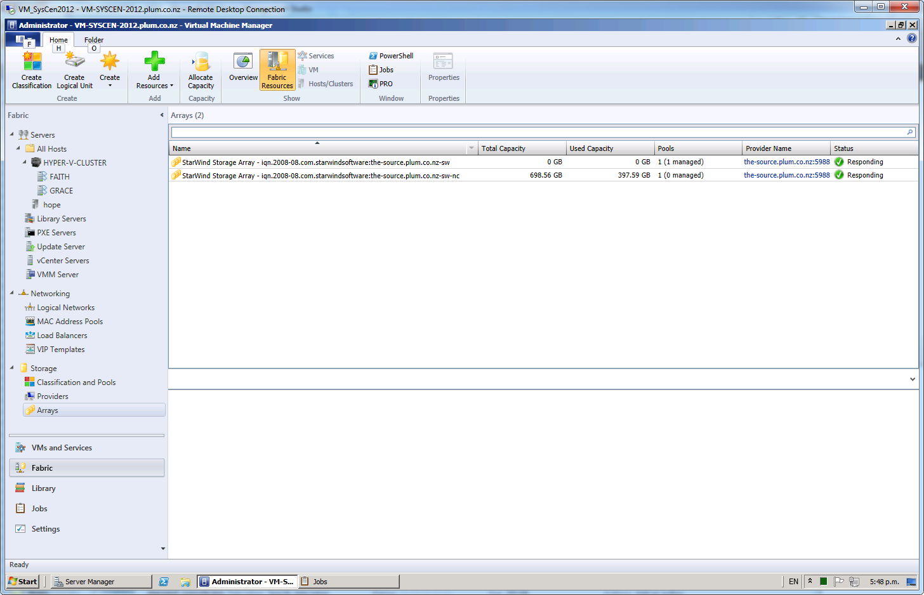
Task: Open navigation pane configure buttons arrow
Action: [162, 549]
